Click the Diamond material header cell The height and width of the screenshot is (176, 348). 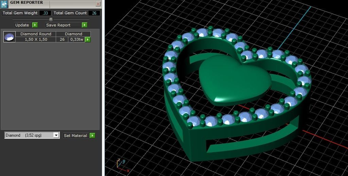pos(73,34)
